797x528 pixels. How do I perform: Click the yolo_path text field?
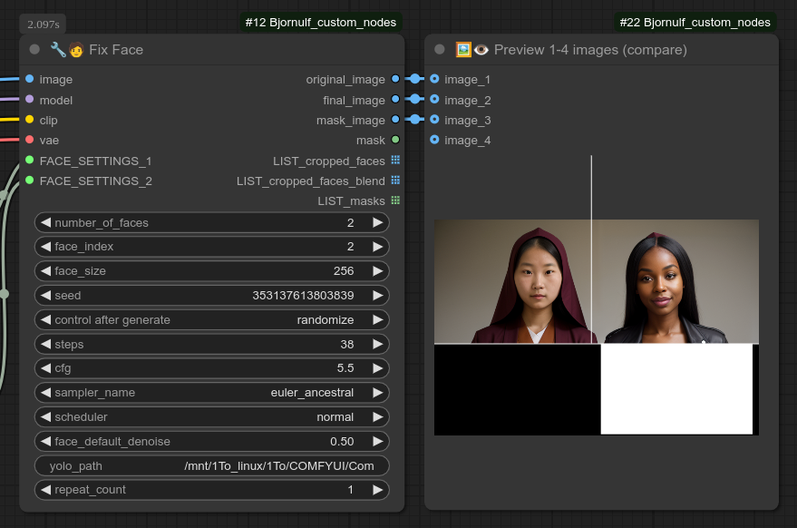point(212,466)
